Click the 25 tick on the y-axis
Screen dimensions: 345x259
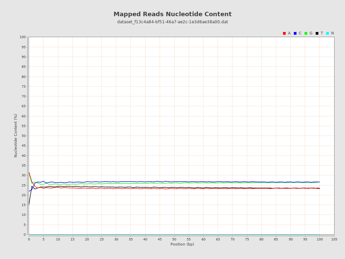coord(24,185)
